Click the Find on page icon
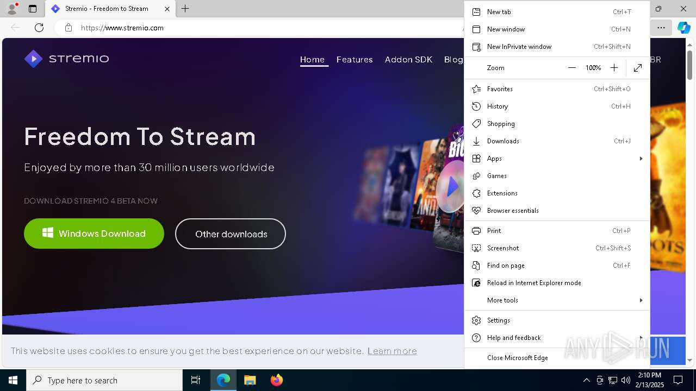This screenshot has width=696, height=391. (x=476, y=266)
